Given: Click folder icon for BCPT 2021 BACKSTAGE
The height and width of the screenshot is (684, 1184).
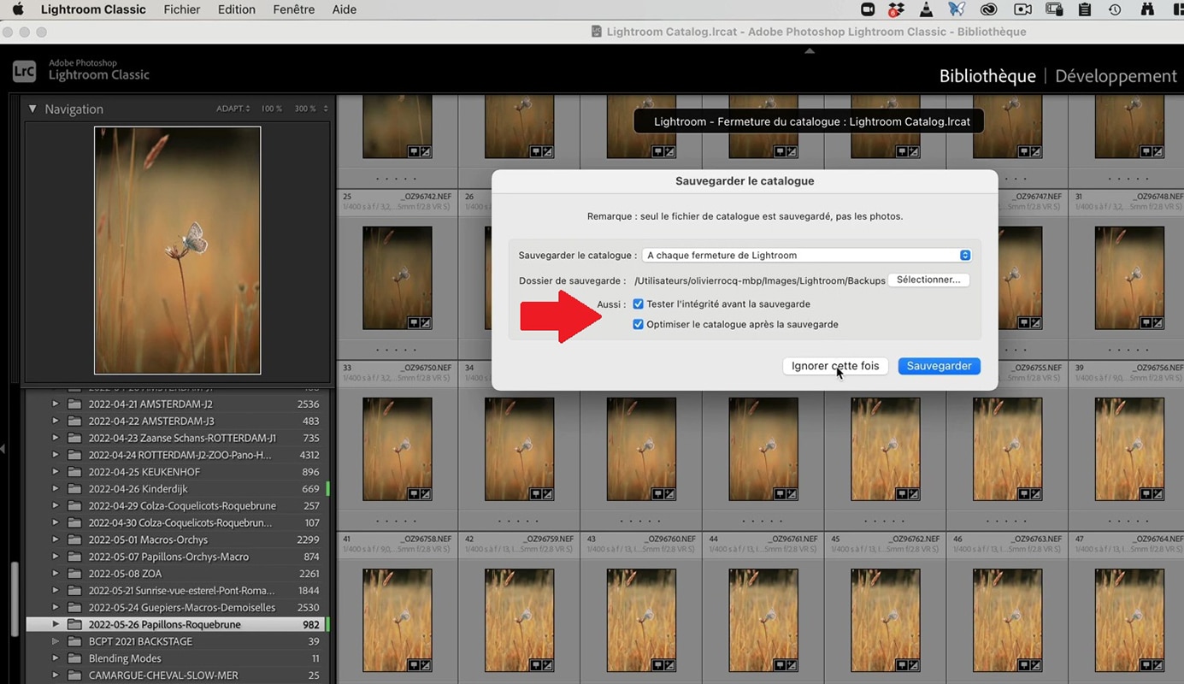Looking at the screenshot, I should click(x=74, y=641).
